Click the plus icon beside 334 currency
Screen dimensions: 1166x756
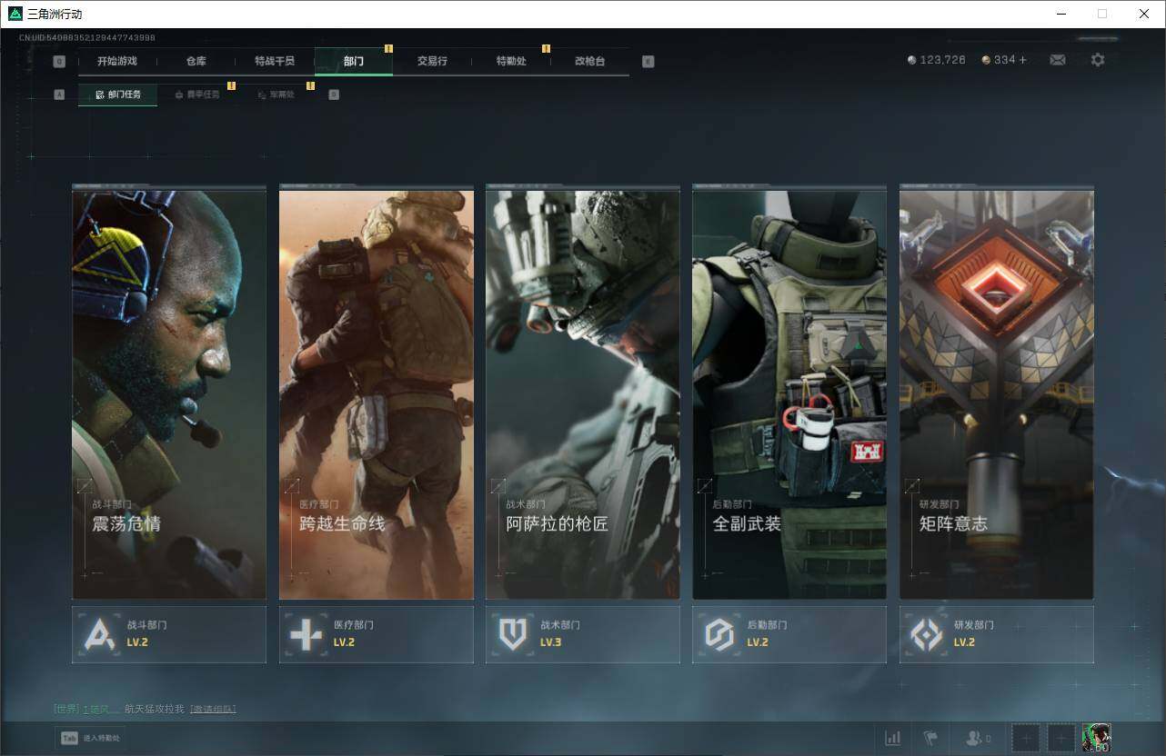(1022, 60)
